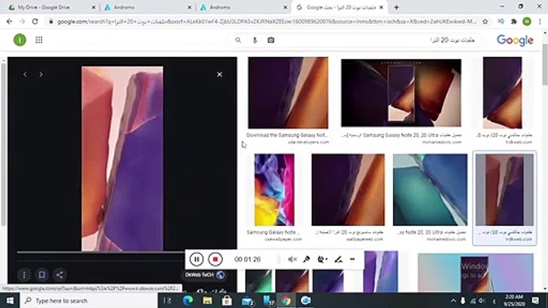Close the image preview panel
548x308 pixels.
220,74
